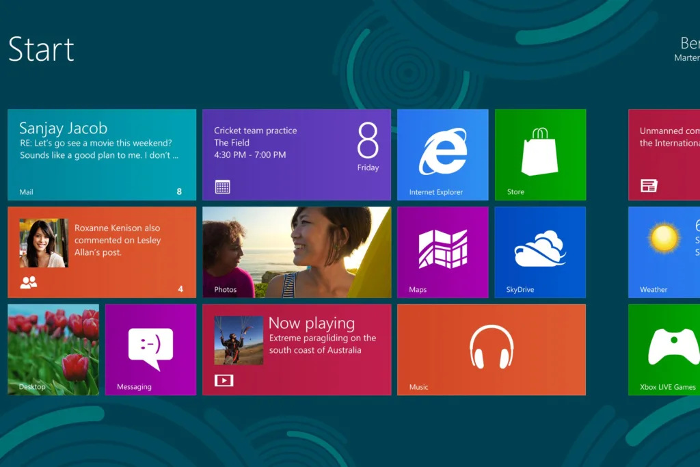Click the 'Desktop' tile label

pyautogui.click(x=32, y=386)
